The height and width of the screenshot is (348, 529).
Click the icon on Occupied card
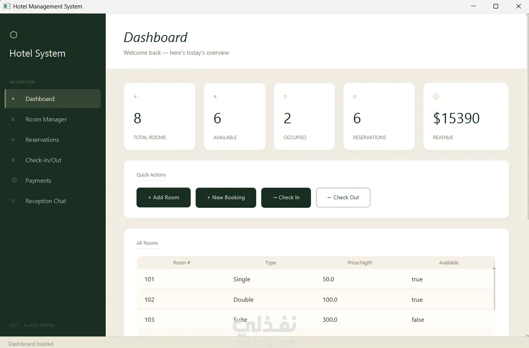click(x=285, y=96)
